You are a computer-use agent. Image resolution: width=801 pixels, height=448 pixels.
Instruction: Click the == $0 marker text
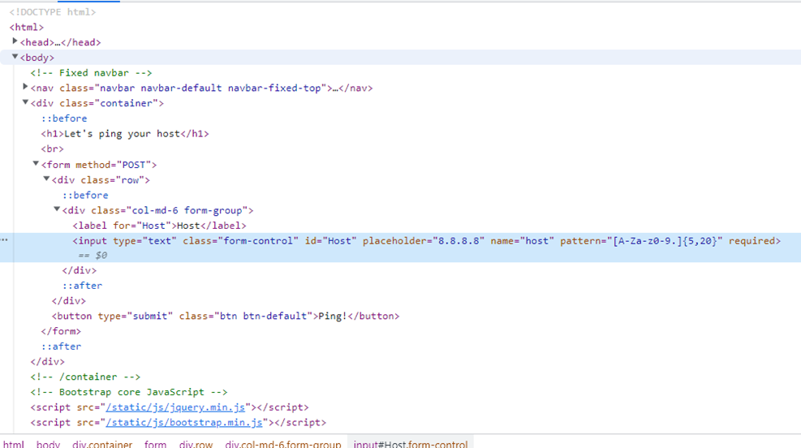tap(93, 255)
